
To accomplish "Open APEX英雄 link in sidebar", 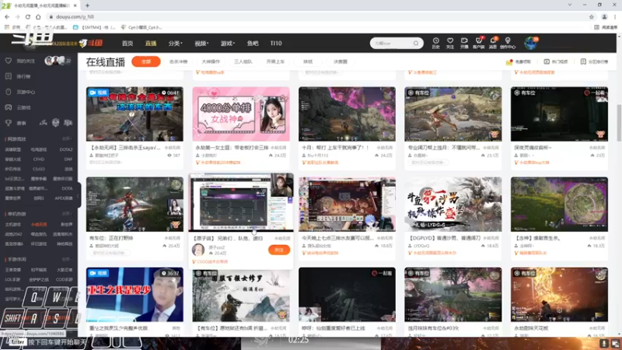I will (64, 198).
